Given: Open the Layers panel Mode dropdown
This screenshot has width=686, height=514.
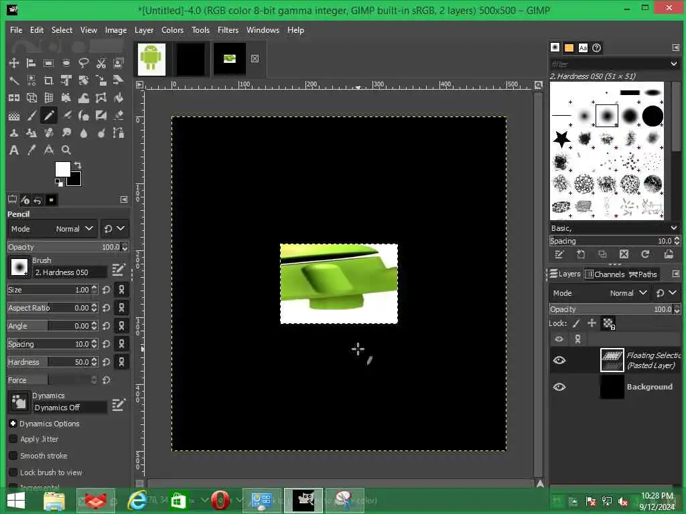Looking at the screenshot, I should coord(600,293).
